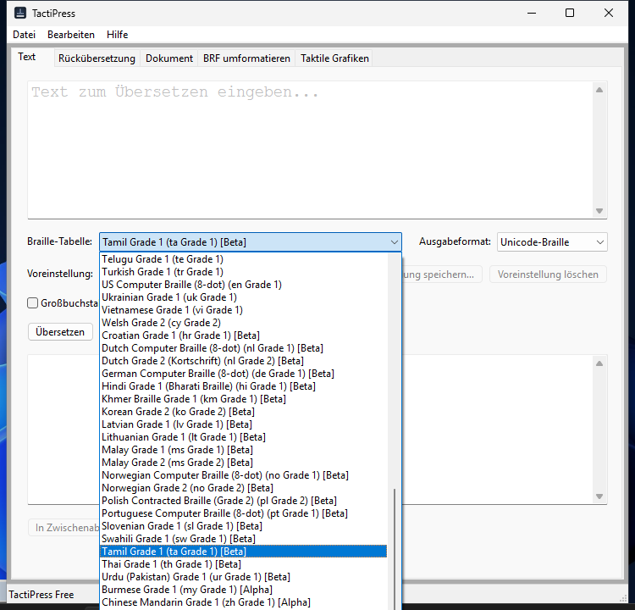Pick Portuguese Computer Braille (8-dot) [Beta]
635x610 pixels.
(x=243, y=513)
